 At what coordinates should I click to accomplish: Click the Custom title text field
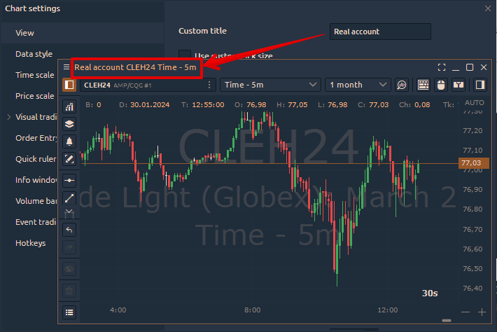380,32
